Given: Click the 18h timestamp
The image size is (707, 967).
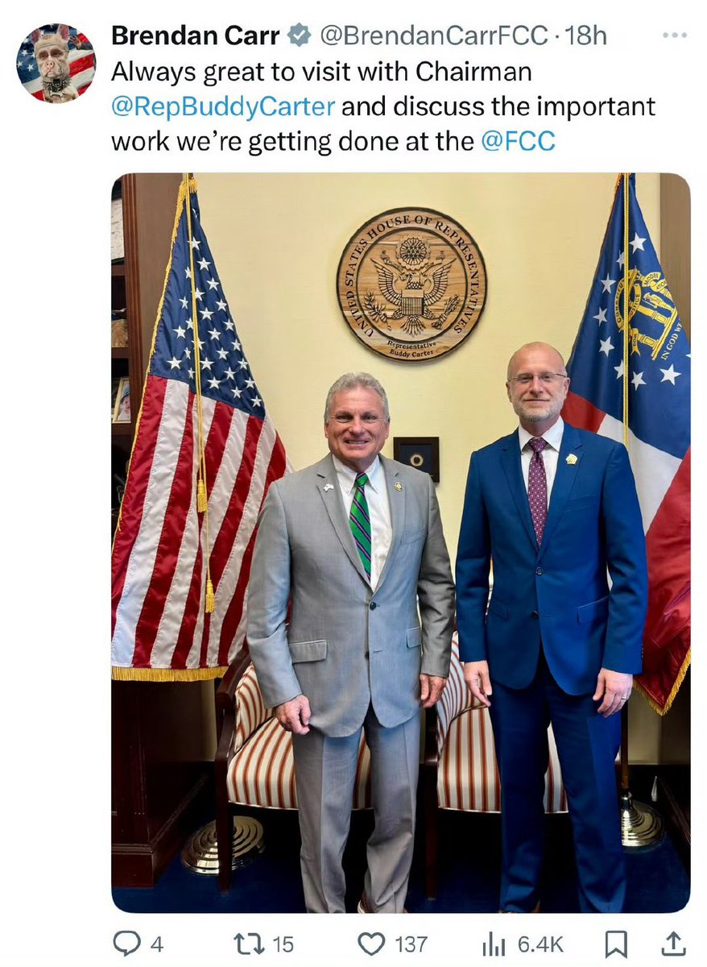Looking at the screenshot, I should click(x=585, y=35).
